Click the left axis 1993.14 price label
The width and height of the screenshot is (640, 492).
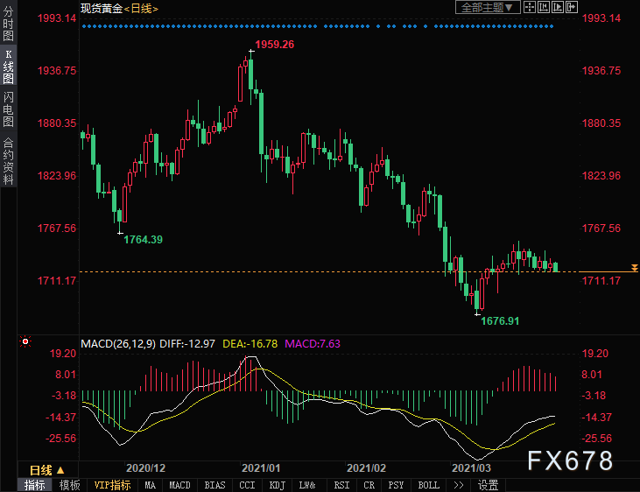tap(57, 18)
